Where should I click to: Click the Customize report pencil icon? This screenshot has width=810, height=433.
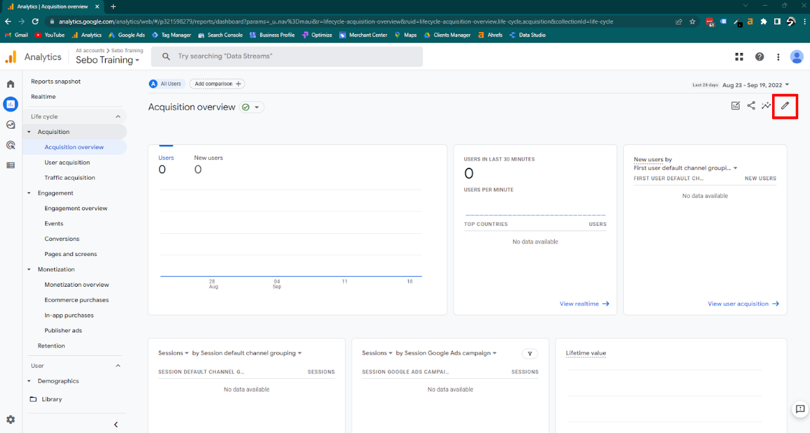pyautogui.click(x=785, y=106)
